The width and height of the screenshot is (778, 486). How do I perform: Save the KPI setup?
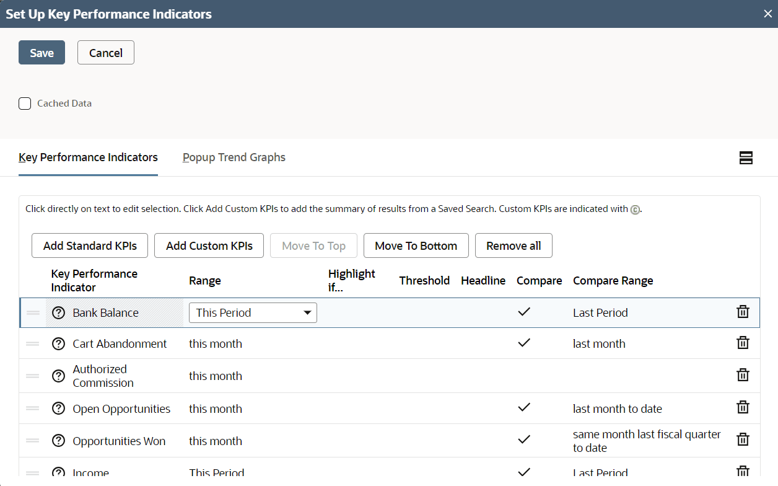point(42,52)
